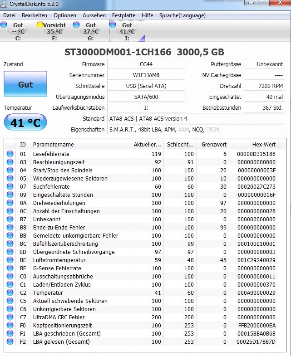Open the Aussehen menu
291x356 pixels.
[94, 15]
